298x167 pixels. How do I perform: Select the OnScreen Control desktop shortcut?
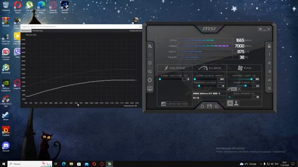6,54
